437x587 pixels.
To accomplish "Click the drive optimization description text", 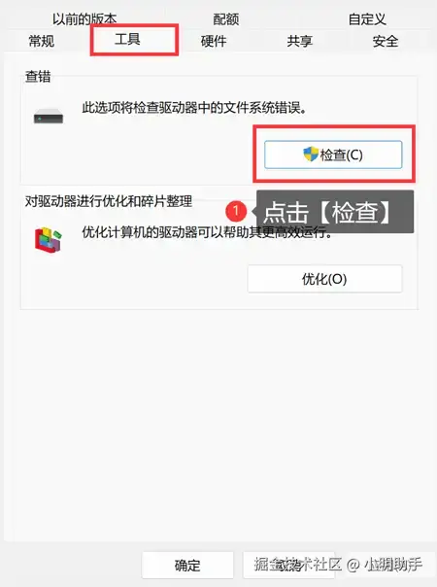I will 207,232.
